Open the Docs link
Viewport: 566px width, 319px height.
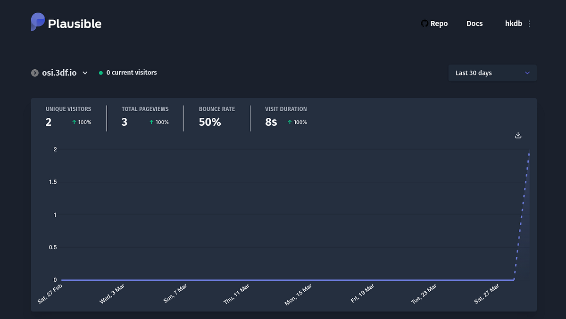click(x=474, y=23)
